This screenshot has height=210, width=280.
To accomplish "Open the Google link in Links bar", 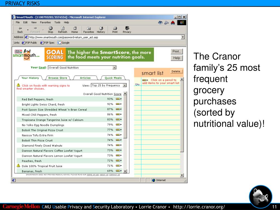I will (x=63, y=43).
